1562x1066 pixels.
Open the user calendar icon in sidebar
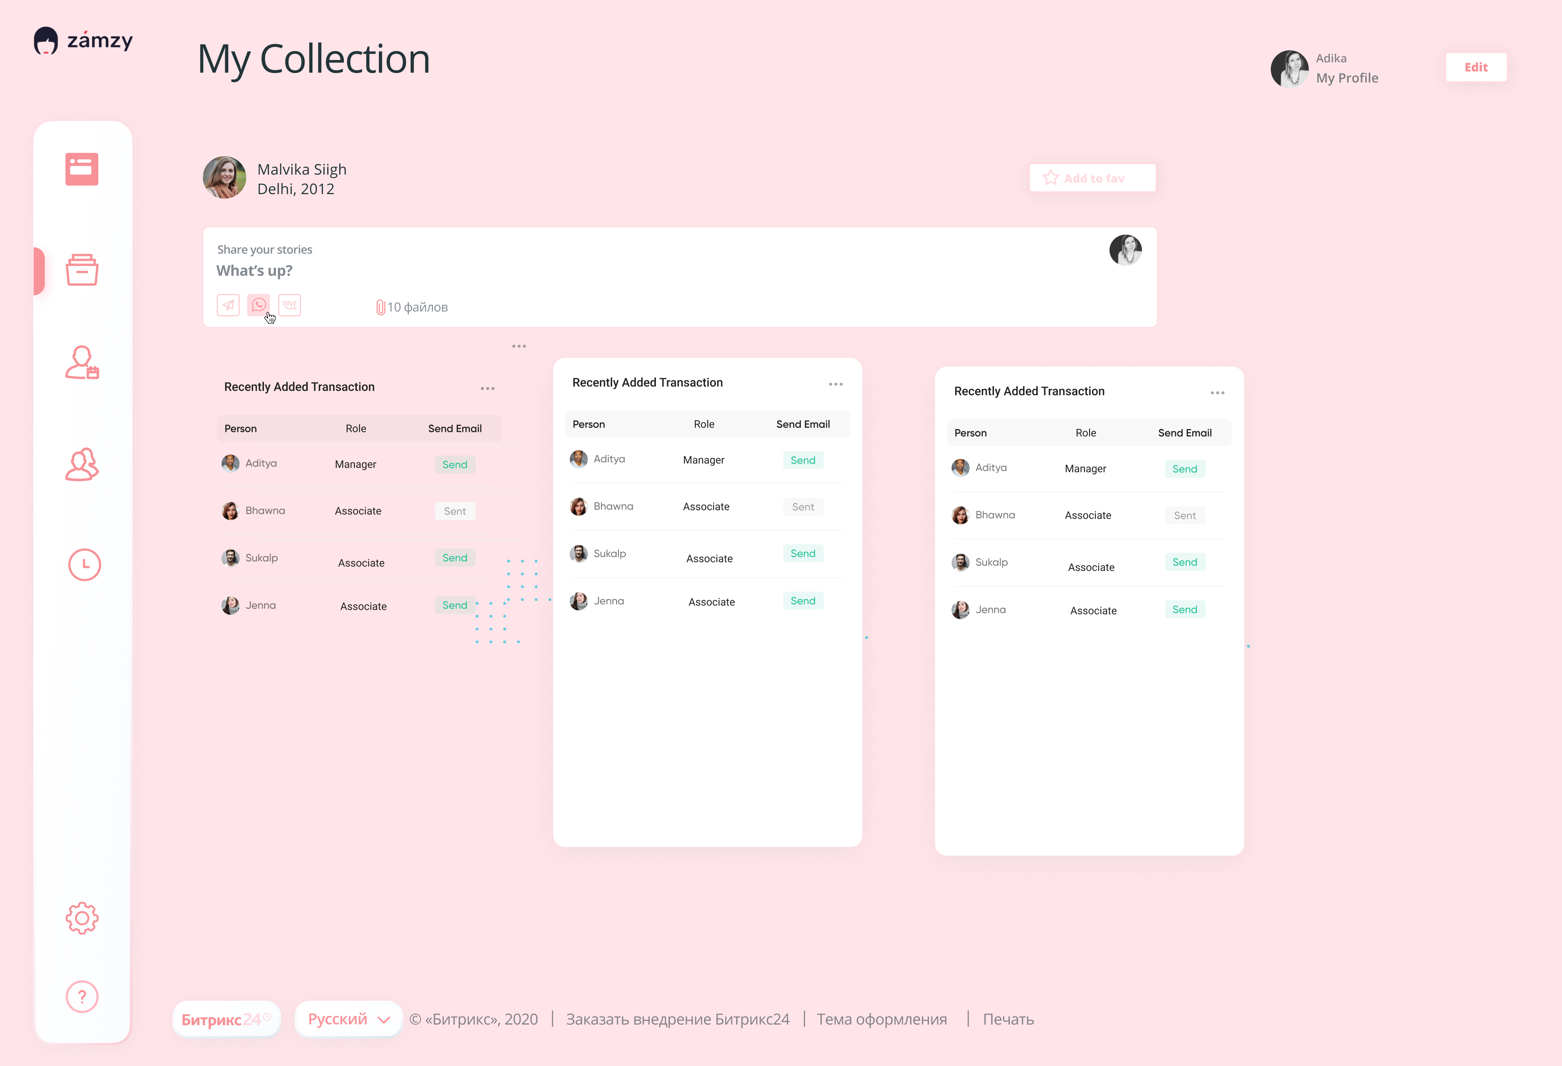82,363
